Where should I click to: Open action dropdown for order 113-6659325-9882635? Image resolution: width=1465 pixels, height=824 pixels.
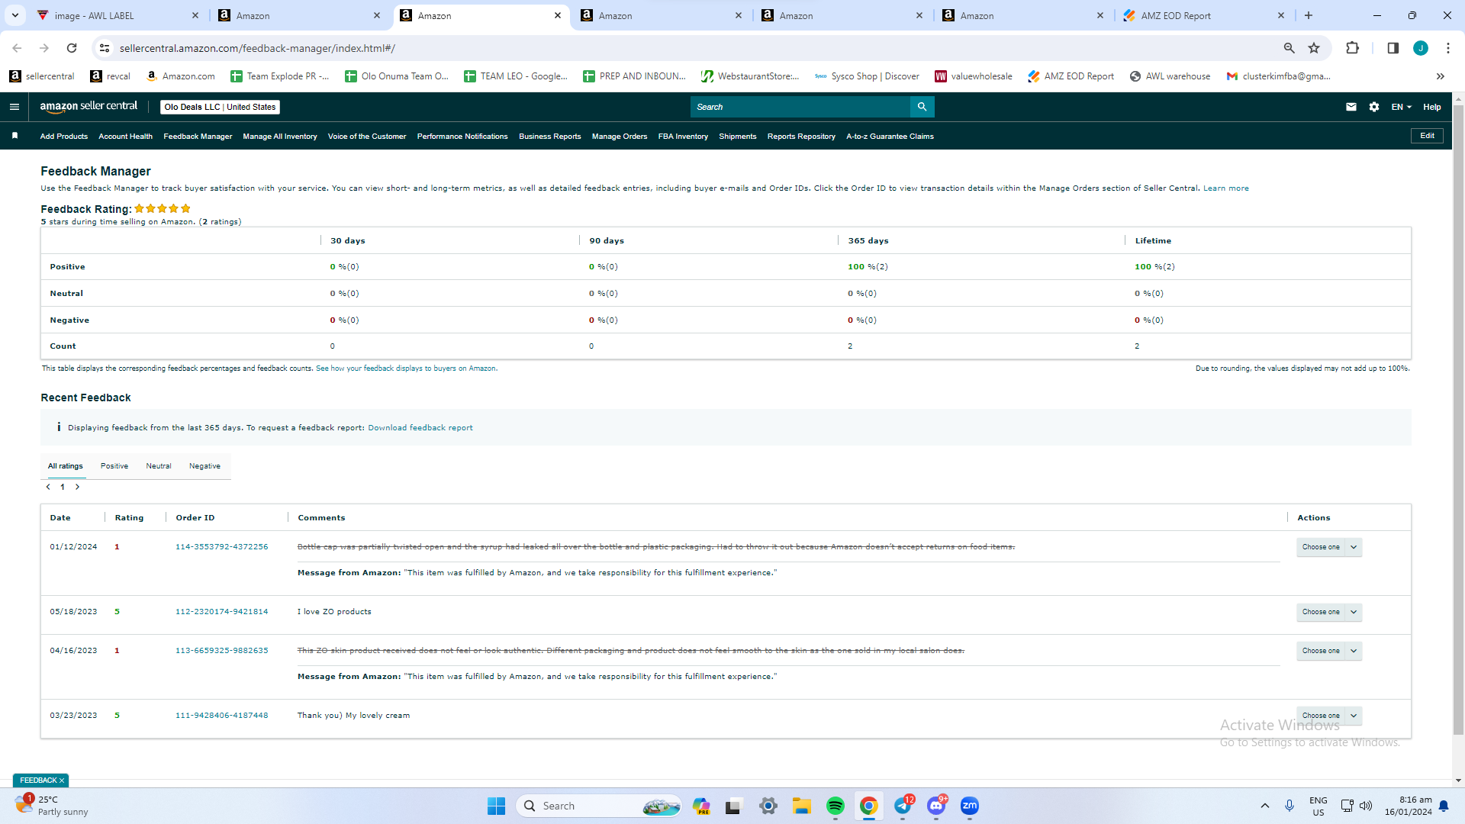(x=1328, y=651)
